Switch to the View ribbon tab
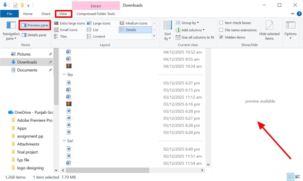This screenshot has height=181, width=303. pos(63,14)
